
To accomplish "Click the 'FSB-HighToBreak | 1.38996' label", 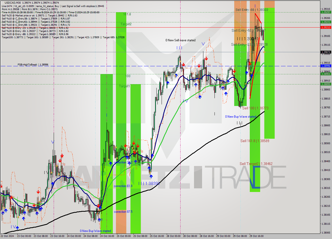I will 33,64.
